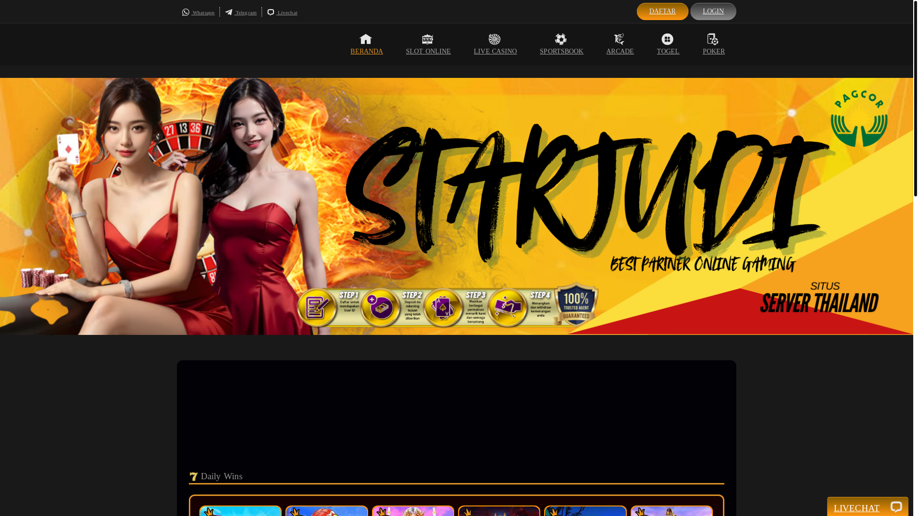Image resolution: width=918 pixels, height=516 pixels.
Task: Click the Sportsbook soccer ball icon
Action: 561,39
